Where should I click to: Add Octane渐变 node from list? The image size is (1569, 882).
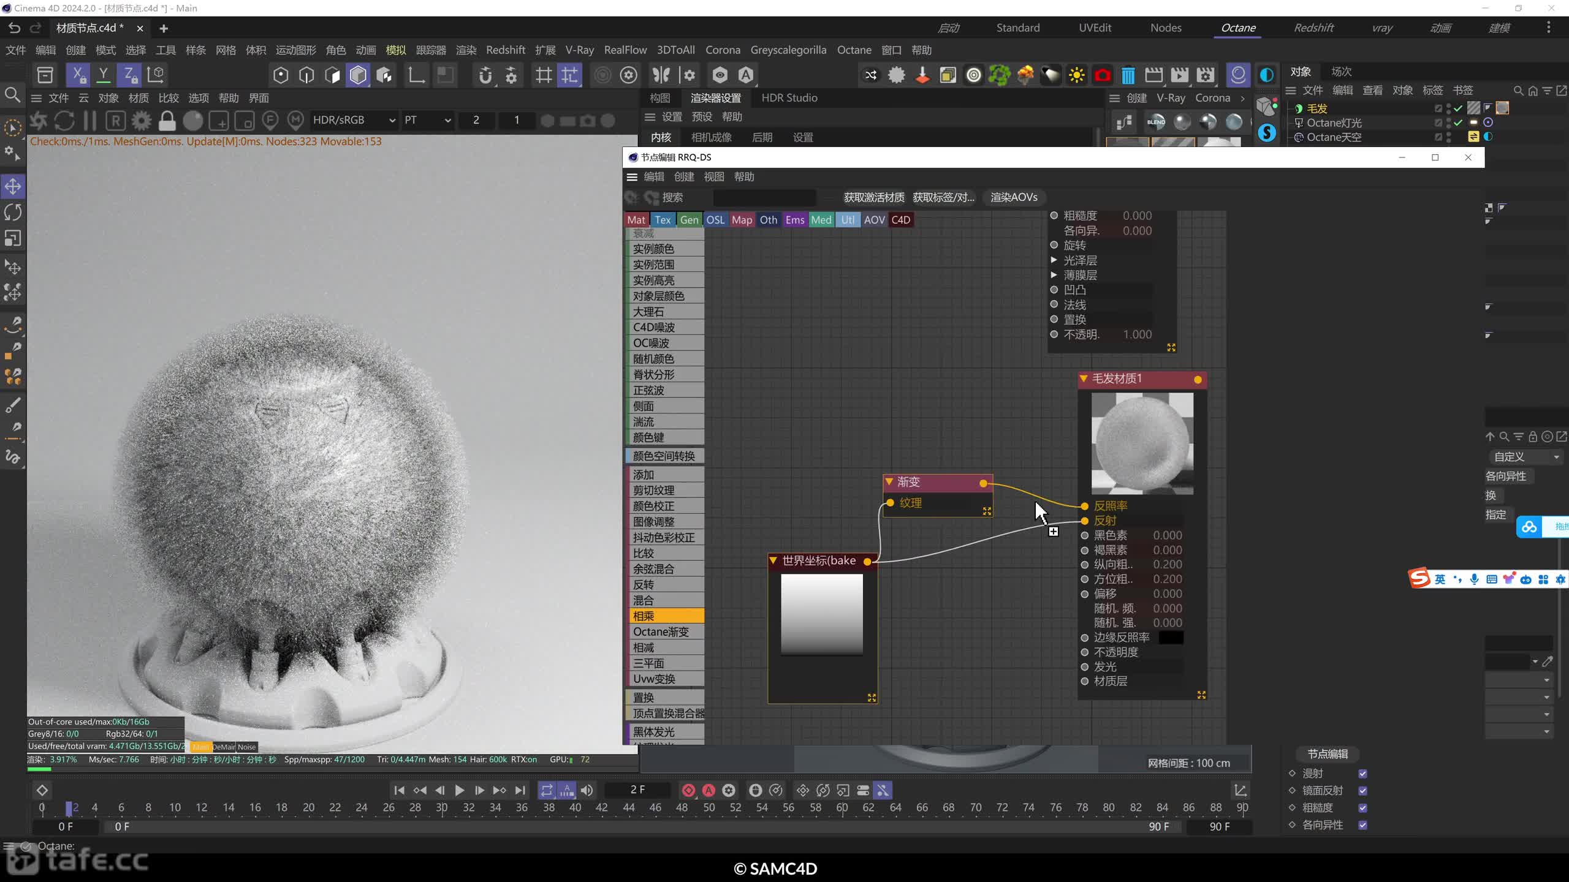coord(666,631)
